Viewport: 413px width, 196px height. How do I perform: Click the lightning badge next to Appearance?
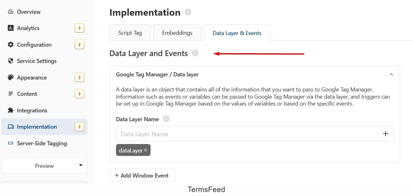coord(80,78)
